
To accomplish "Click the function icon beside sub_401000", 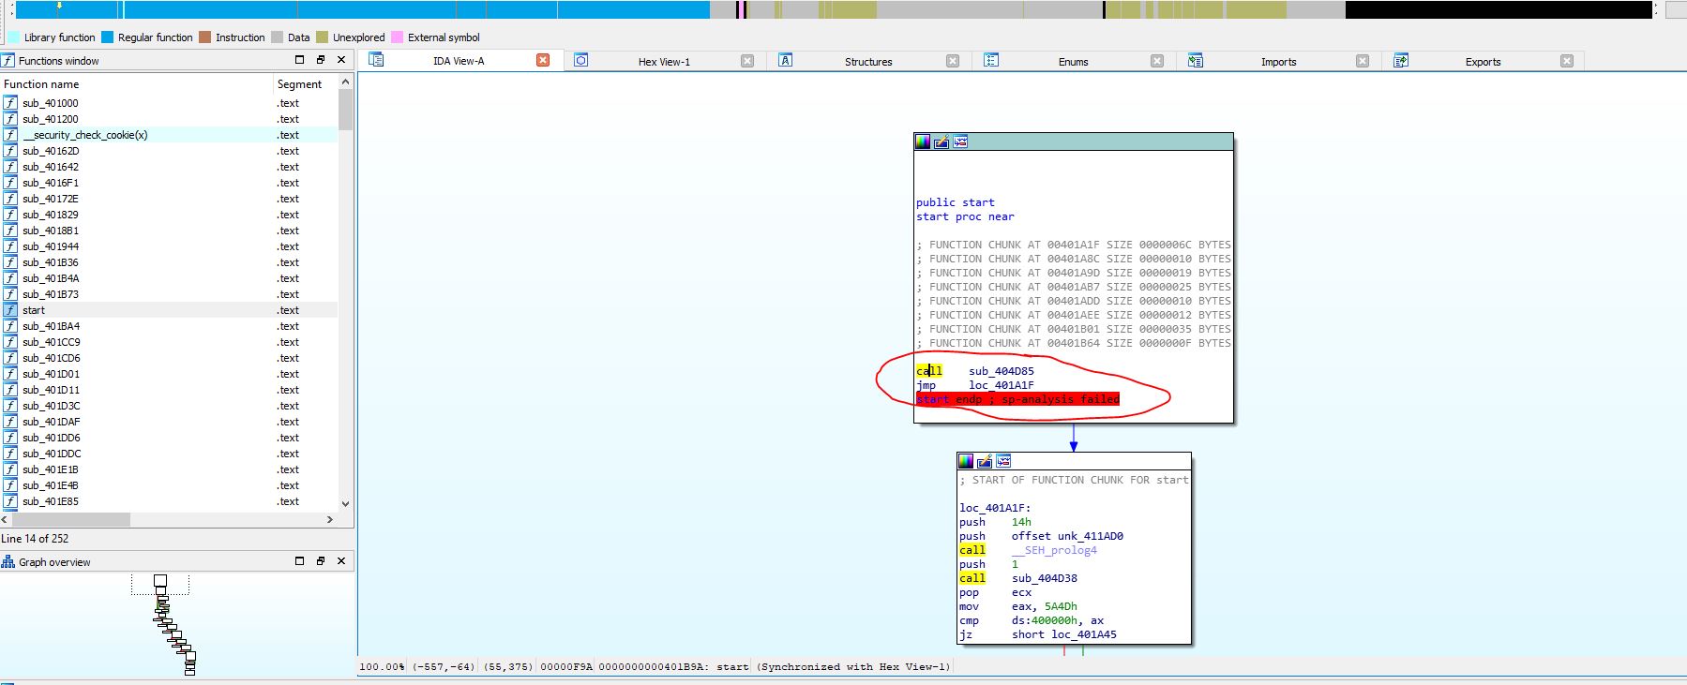I will (10, 103).
